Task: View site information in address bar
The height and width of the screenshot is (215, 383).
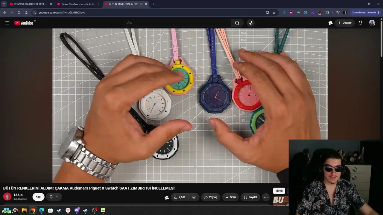Action: 35,13
